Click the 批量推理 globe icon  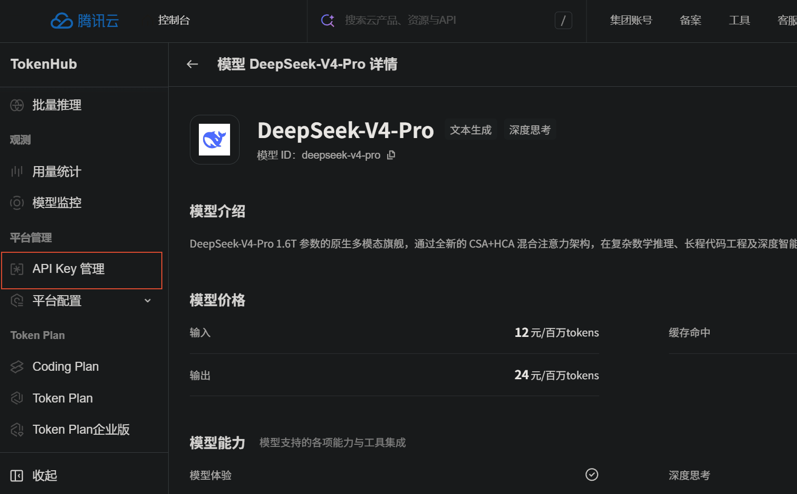17,105
